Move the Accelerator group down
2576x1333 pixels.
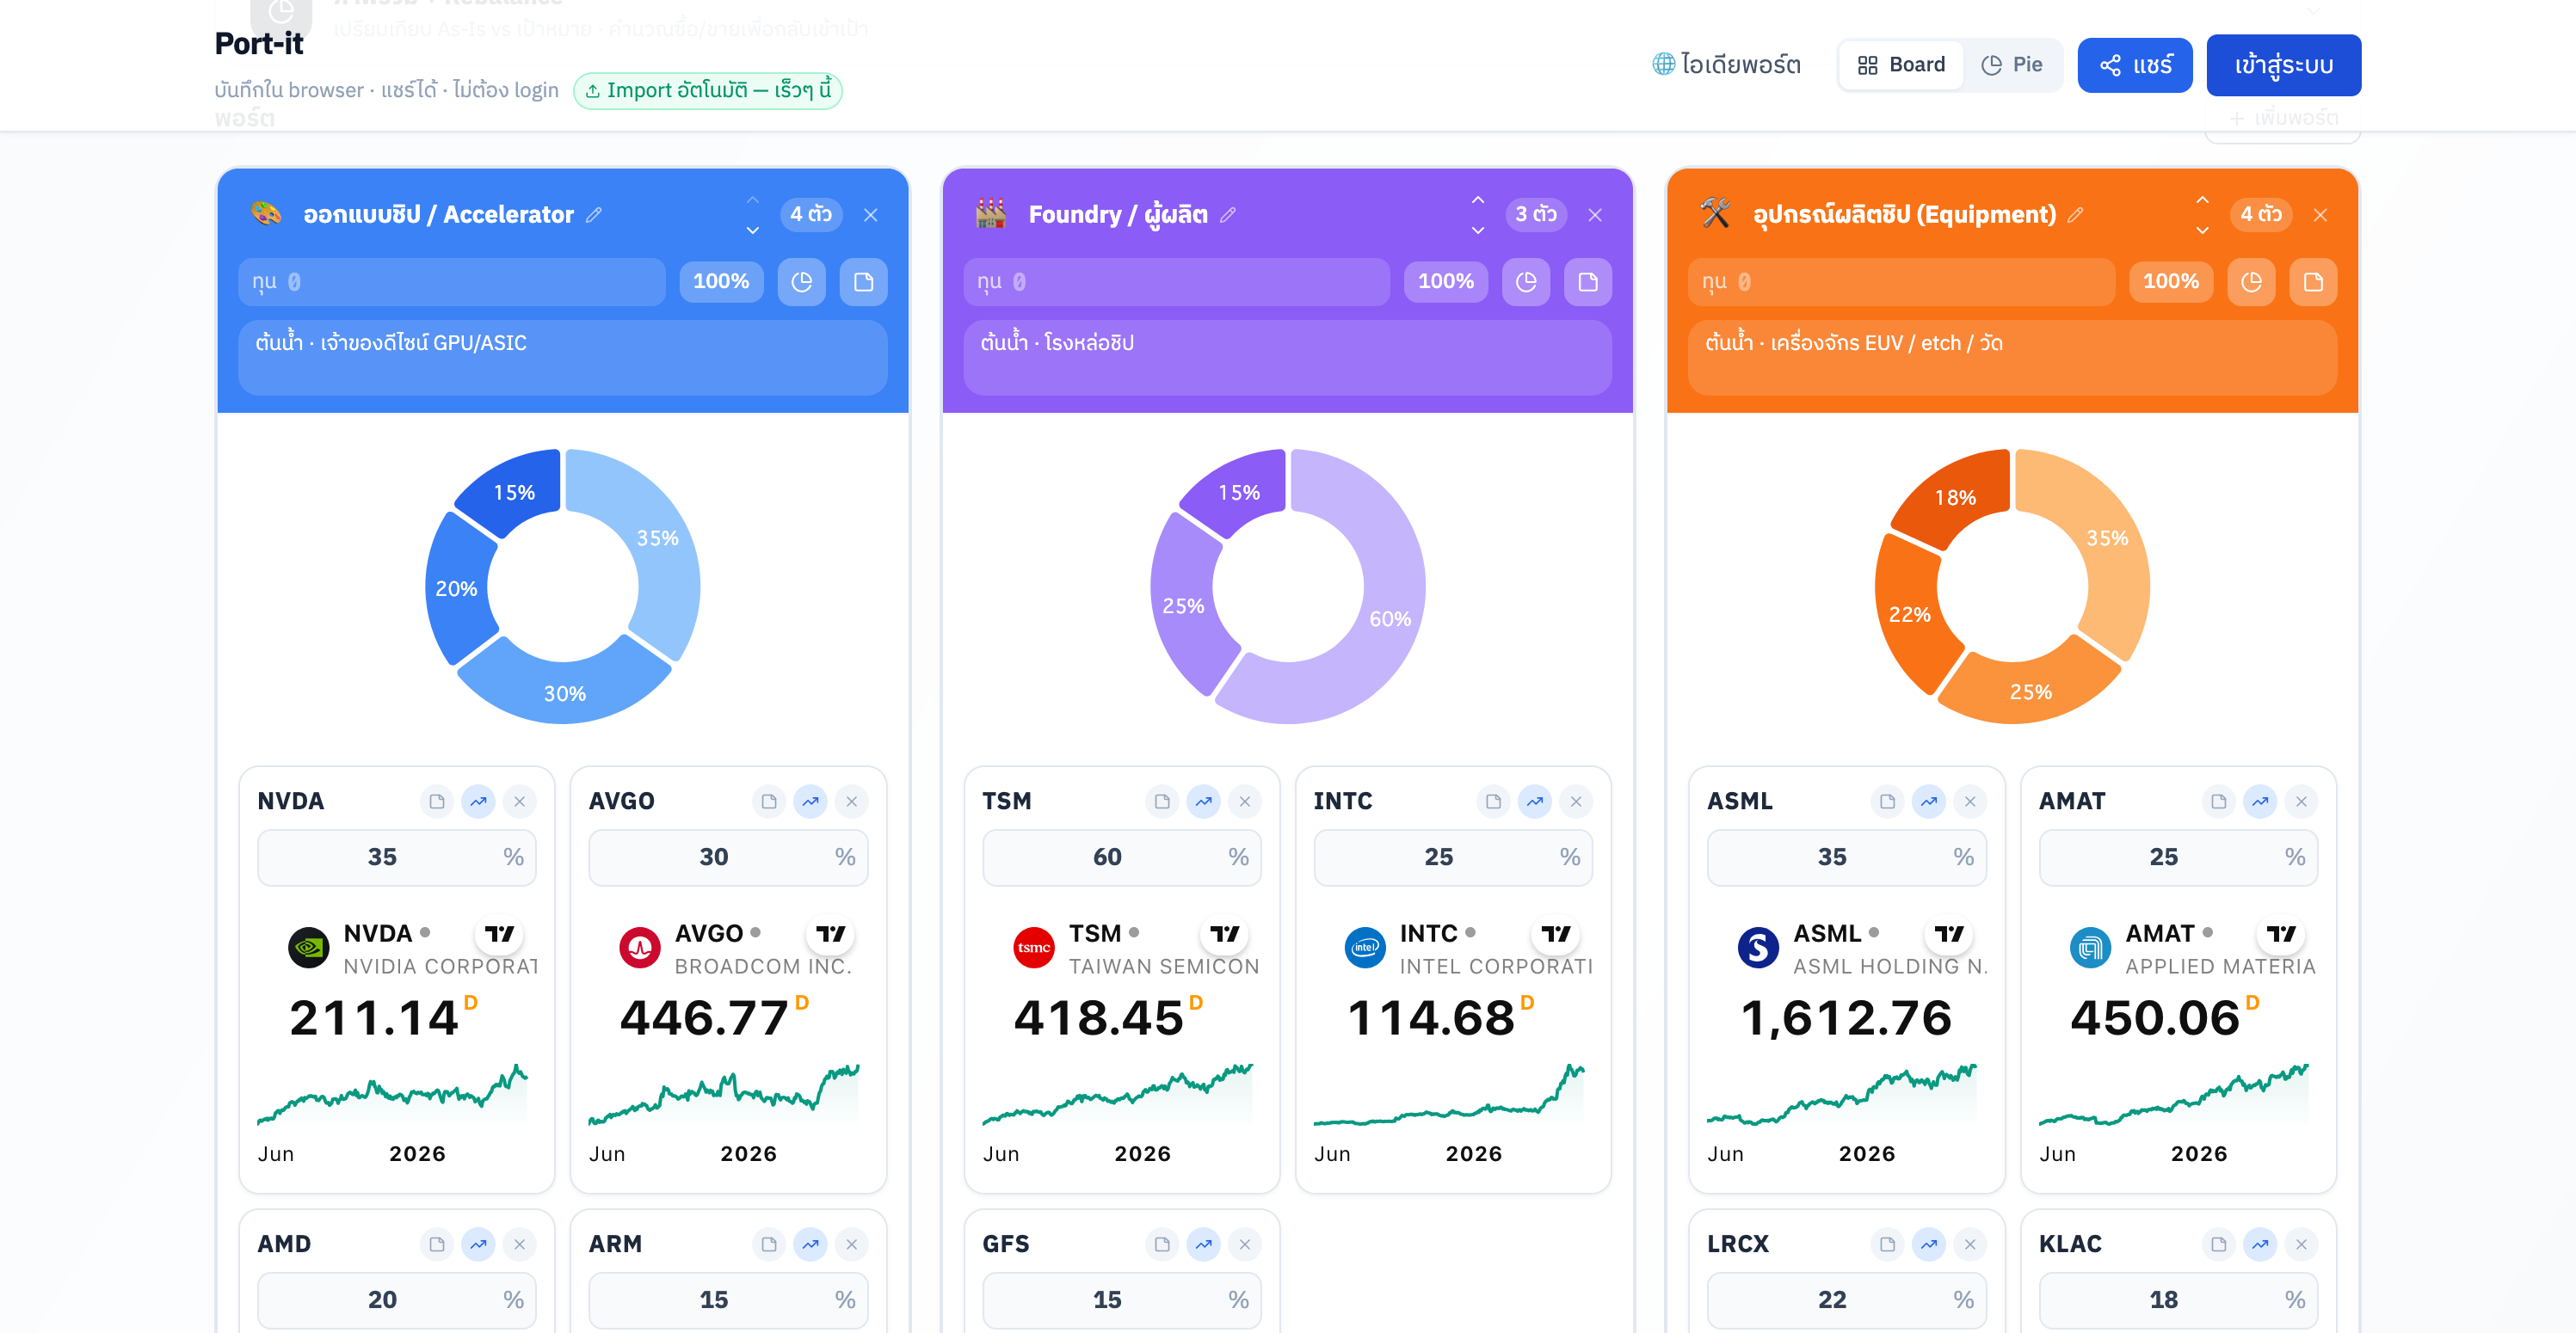click(x=753, y=230)
